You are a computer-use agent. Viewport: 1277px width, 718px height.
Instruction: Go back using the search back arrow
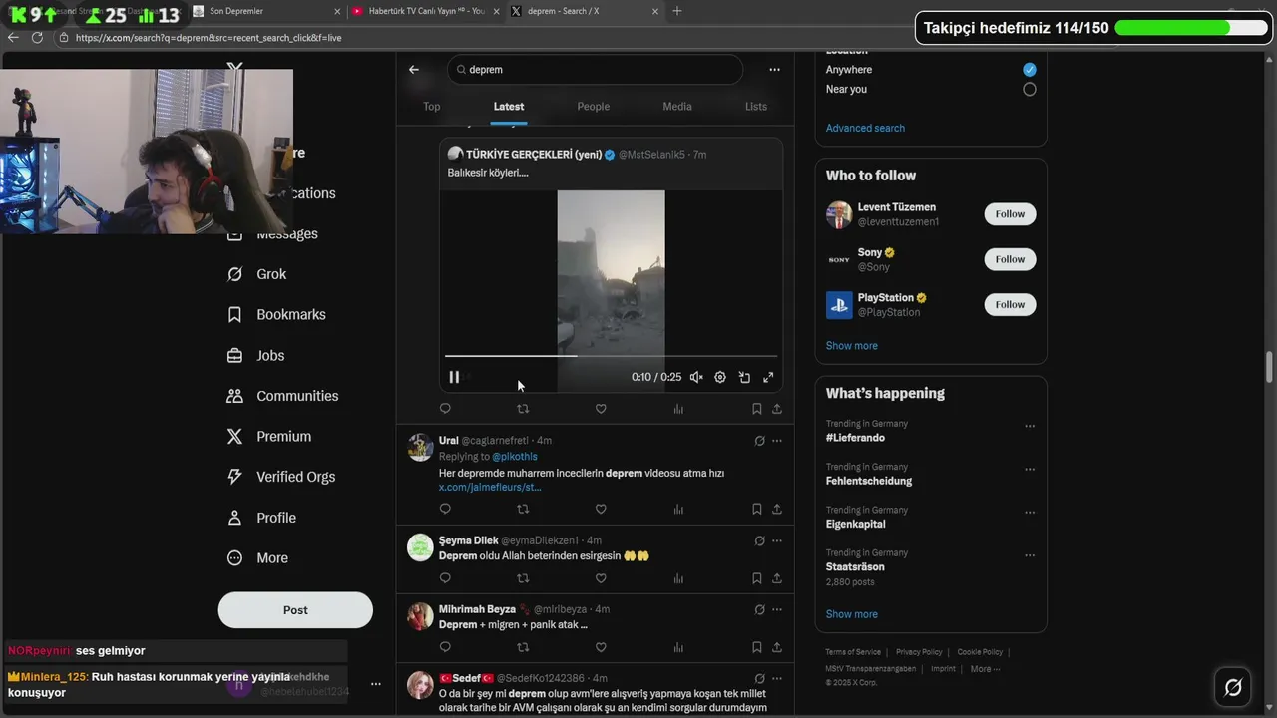(x=414, y=70)
